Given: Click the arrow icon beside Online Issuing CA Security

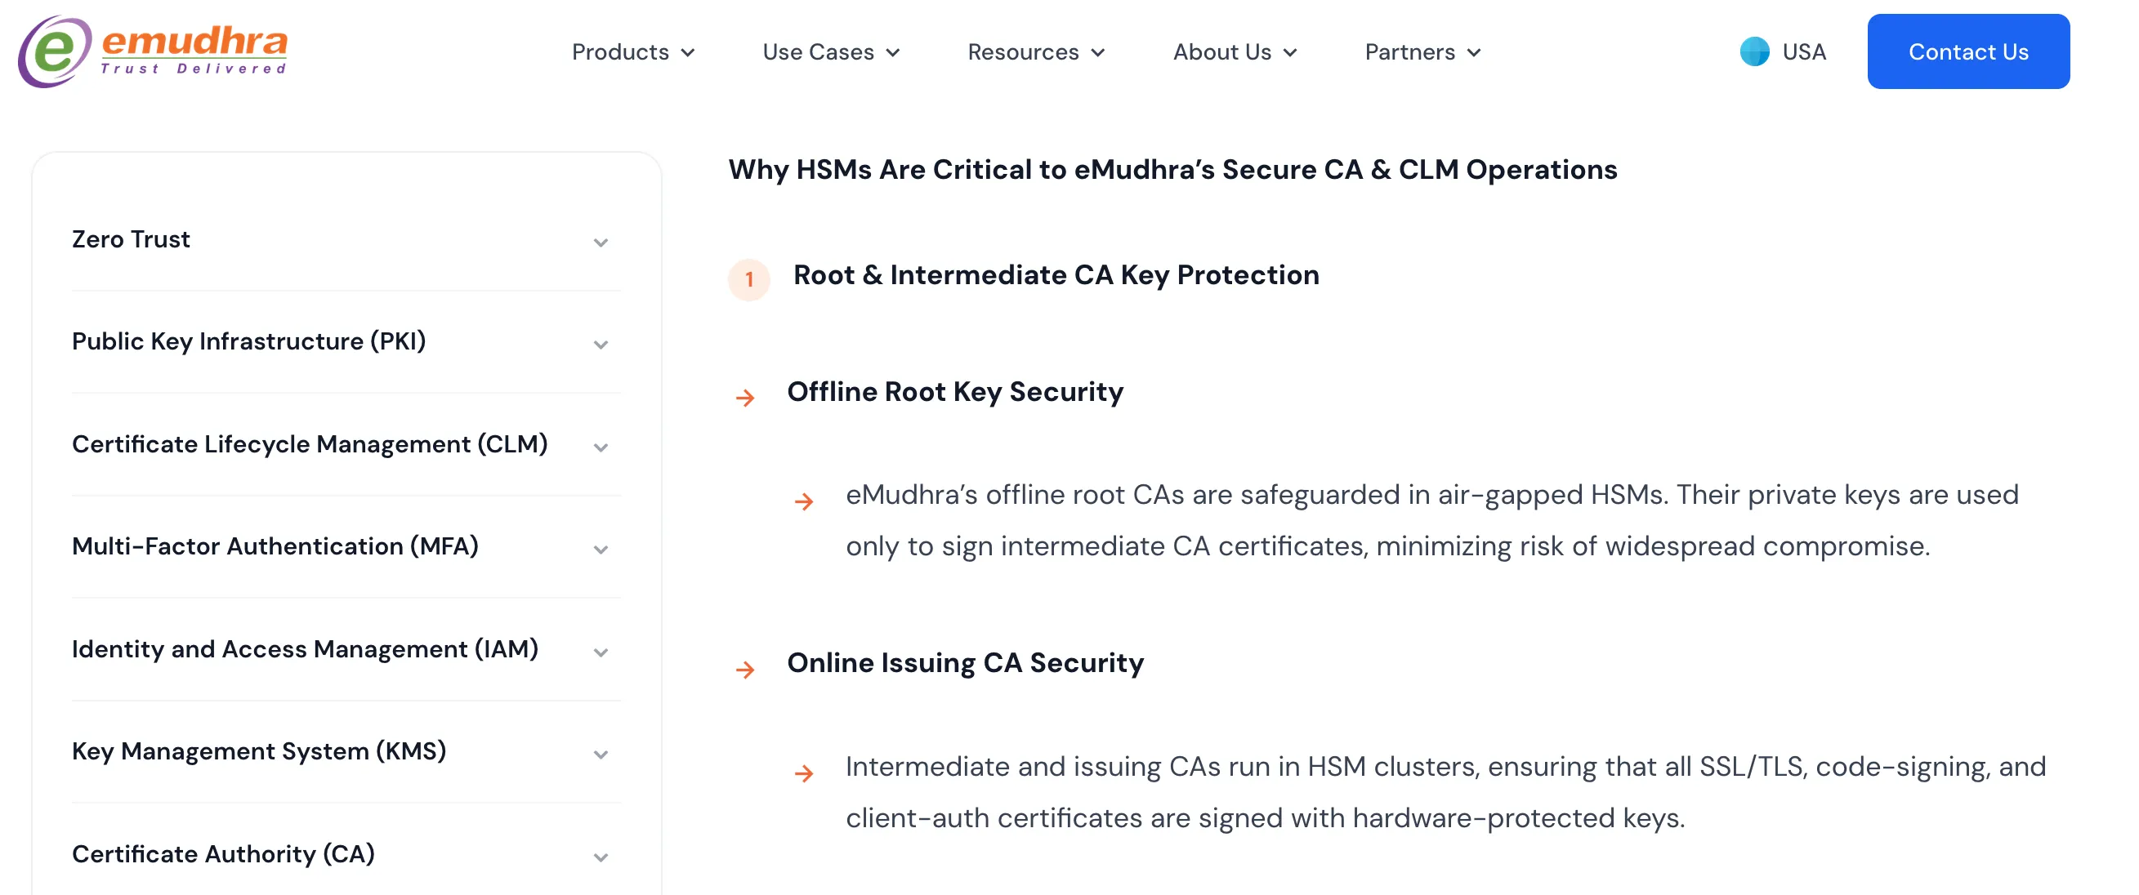Looking at the screenshot, I should 745,669.
